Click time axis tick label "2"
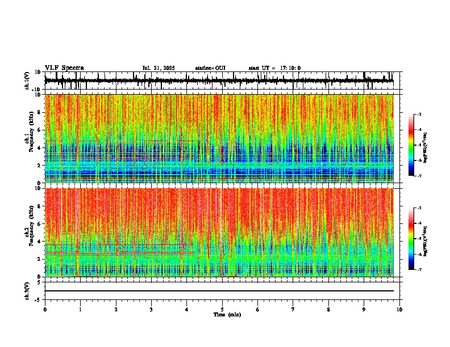This screenshot has width=450, height=347. [x=116, y=310]
